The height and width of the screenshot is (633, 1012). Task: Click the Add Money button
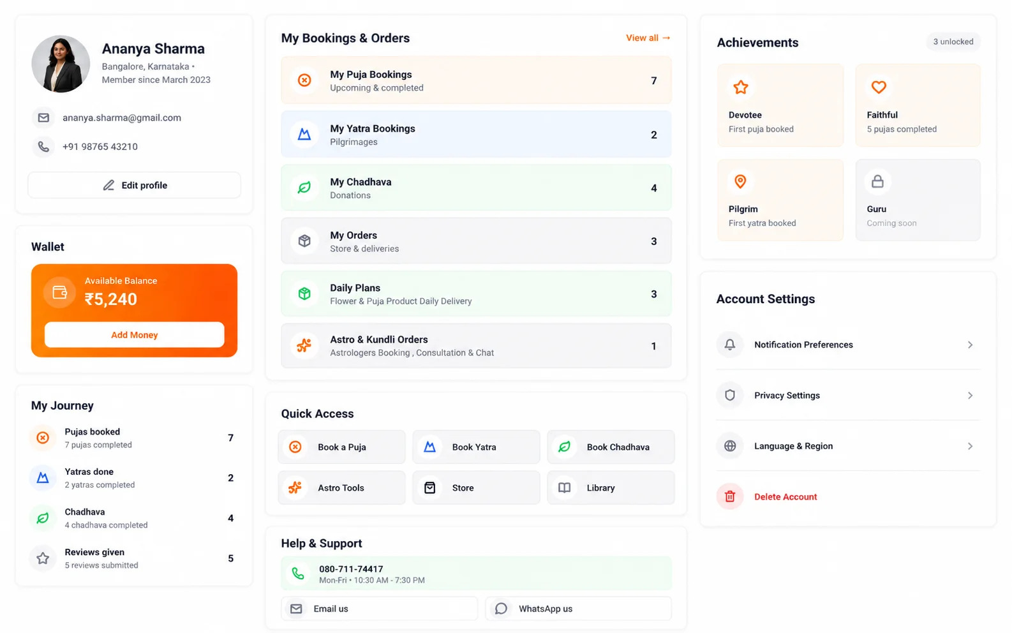tap(134, 334)
